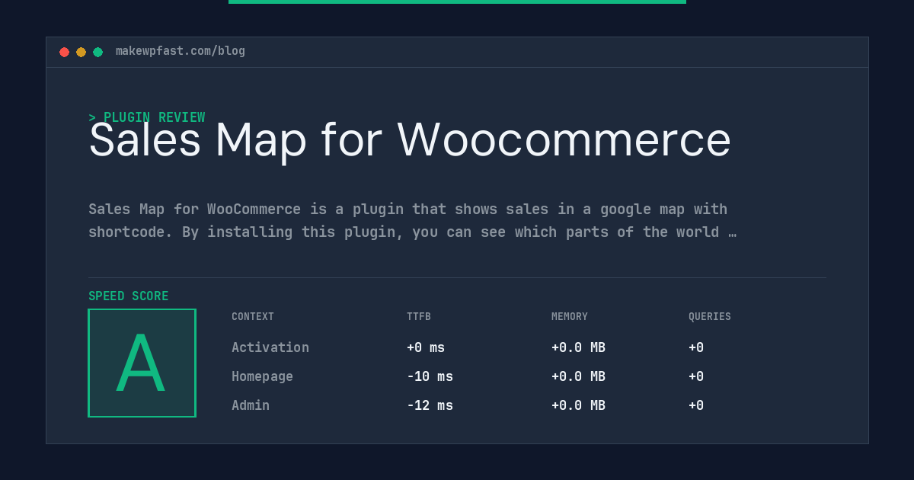Click the TTFB column header
Image resolution: width=914 pixels, height=480 pixels.
419,317
